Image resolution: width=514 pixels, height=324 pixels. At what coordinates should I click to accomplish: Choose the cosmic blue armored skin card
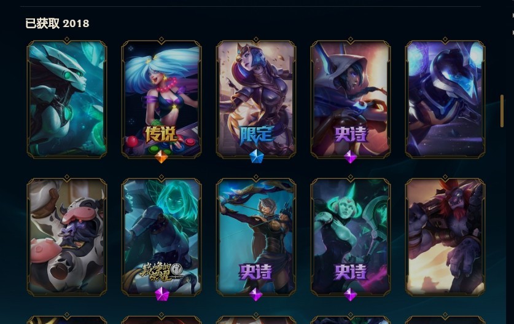coord(445,99)
